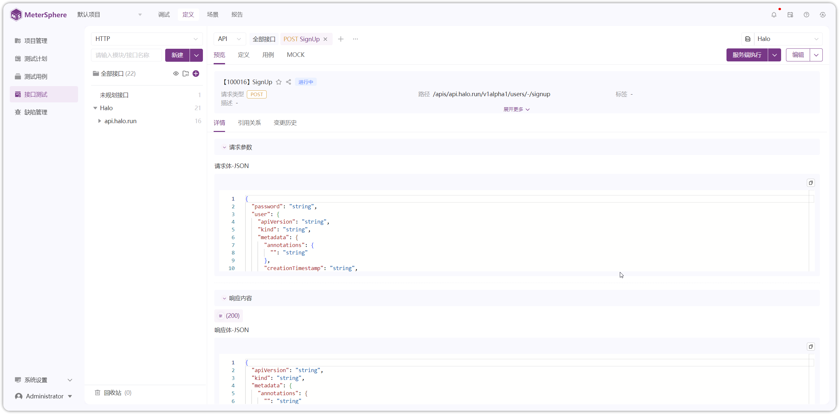Click the user profile icon in the header
Viewport: 839px width, 414px height.
[x=822, y=15]
